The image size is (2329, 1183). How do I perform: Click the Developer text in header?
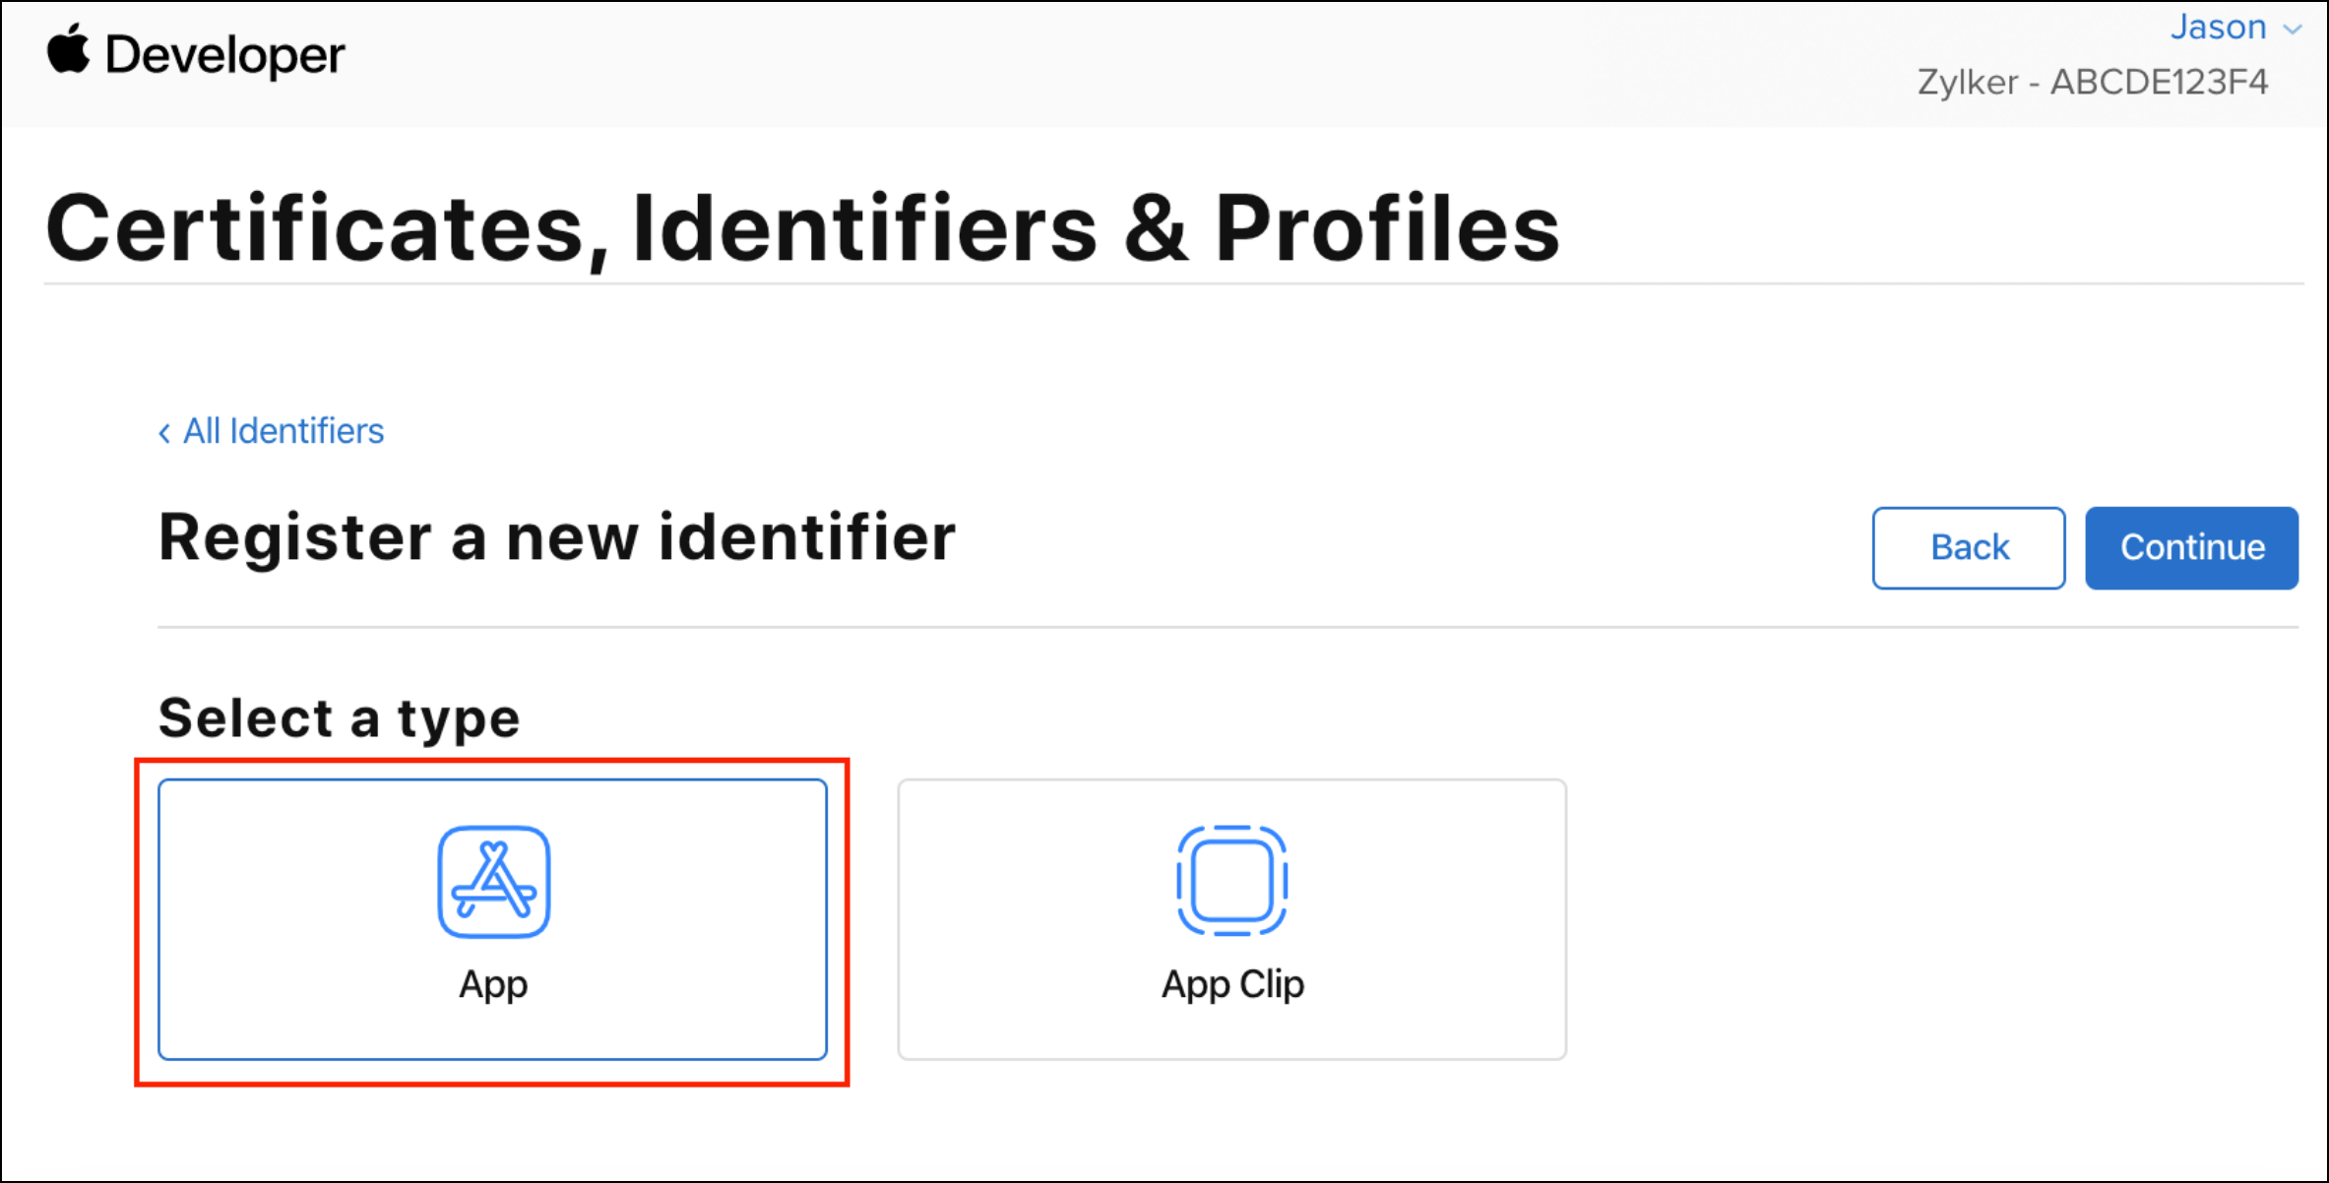(x=224, y=55)
